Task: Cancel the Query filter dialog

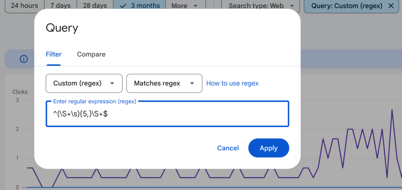Action: 228,148
